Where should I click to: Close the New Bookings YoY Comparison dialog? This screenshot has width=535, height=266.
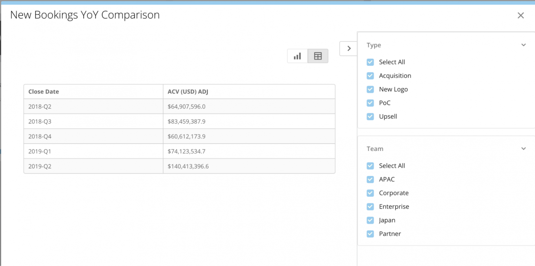coord(520,15)
